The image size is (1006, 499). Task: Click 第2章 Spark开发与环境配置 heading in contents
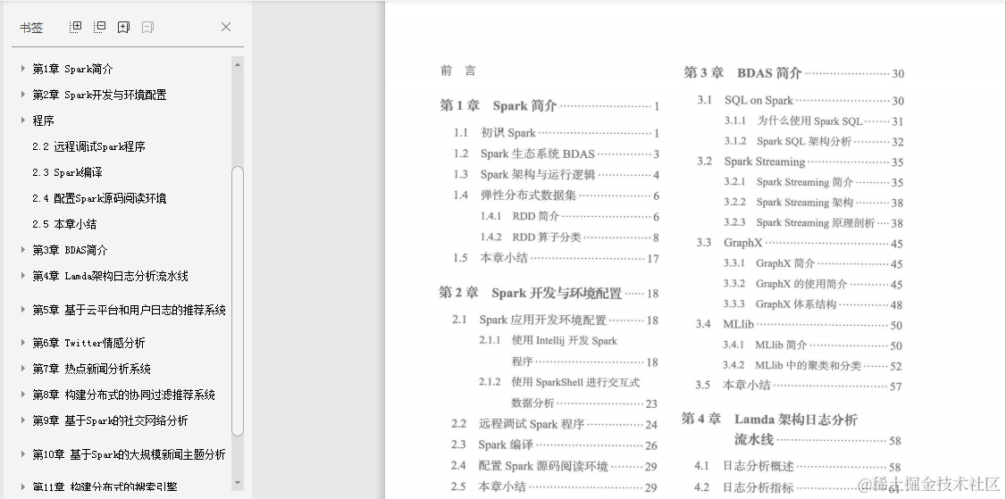click(530, 293)
